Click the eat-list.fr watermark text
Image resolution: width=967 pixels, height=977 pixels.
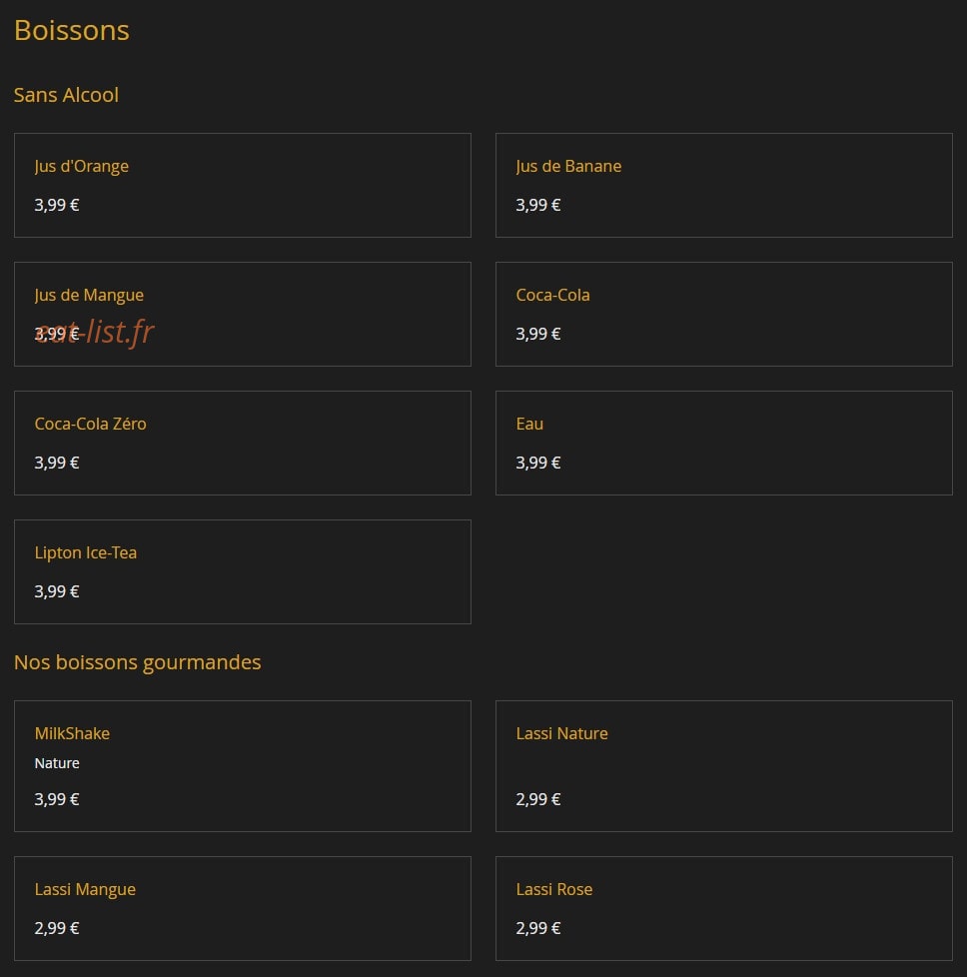point(95,331)
